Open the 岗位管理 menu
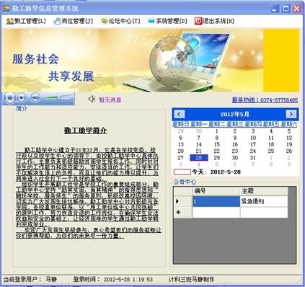Screen dimensions: 305x287 (x=73, y=21)
